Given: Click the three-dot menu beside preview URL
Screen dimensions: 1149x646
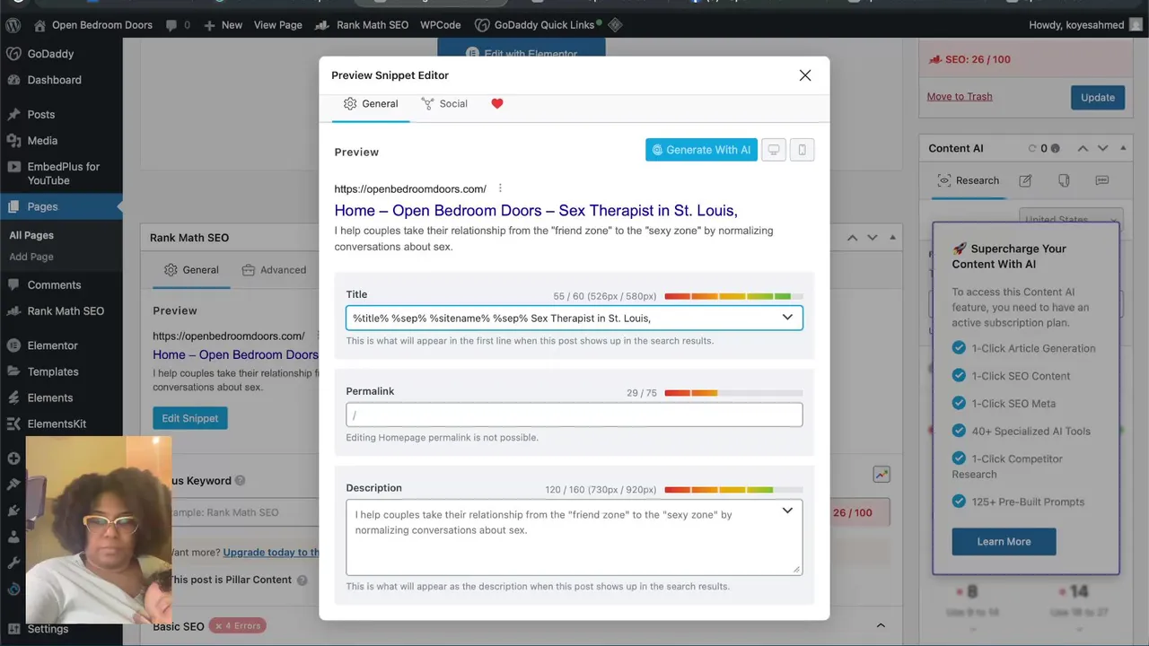Looking at the screenshot, I should click(500, 188).
